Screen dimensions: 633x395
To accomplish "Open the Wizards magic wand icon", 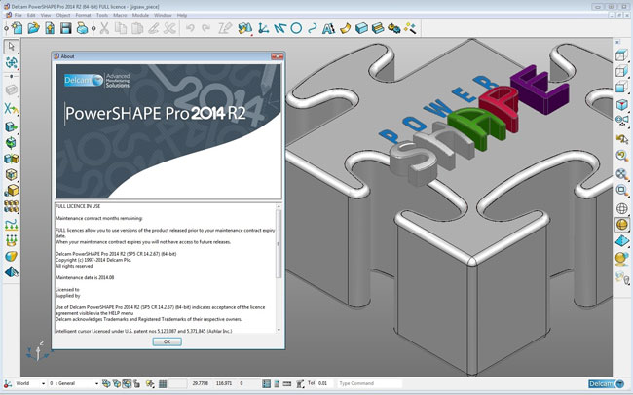I will click(x=410, y=28).
